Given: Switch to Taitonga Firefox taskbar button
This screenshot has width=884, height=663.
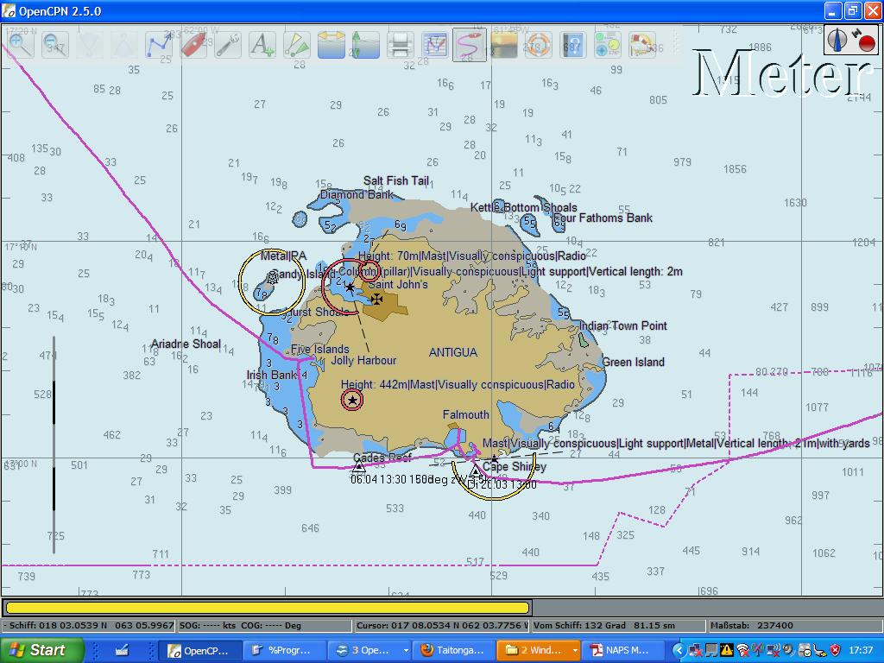Looking at the screenshot, I should [x=454, y=650].
